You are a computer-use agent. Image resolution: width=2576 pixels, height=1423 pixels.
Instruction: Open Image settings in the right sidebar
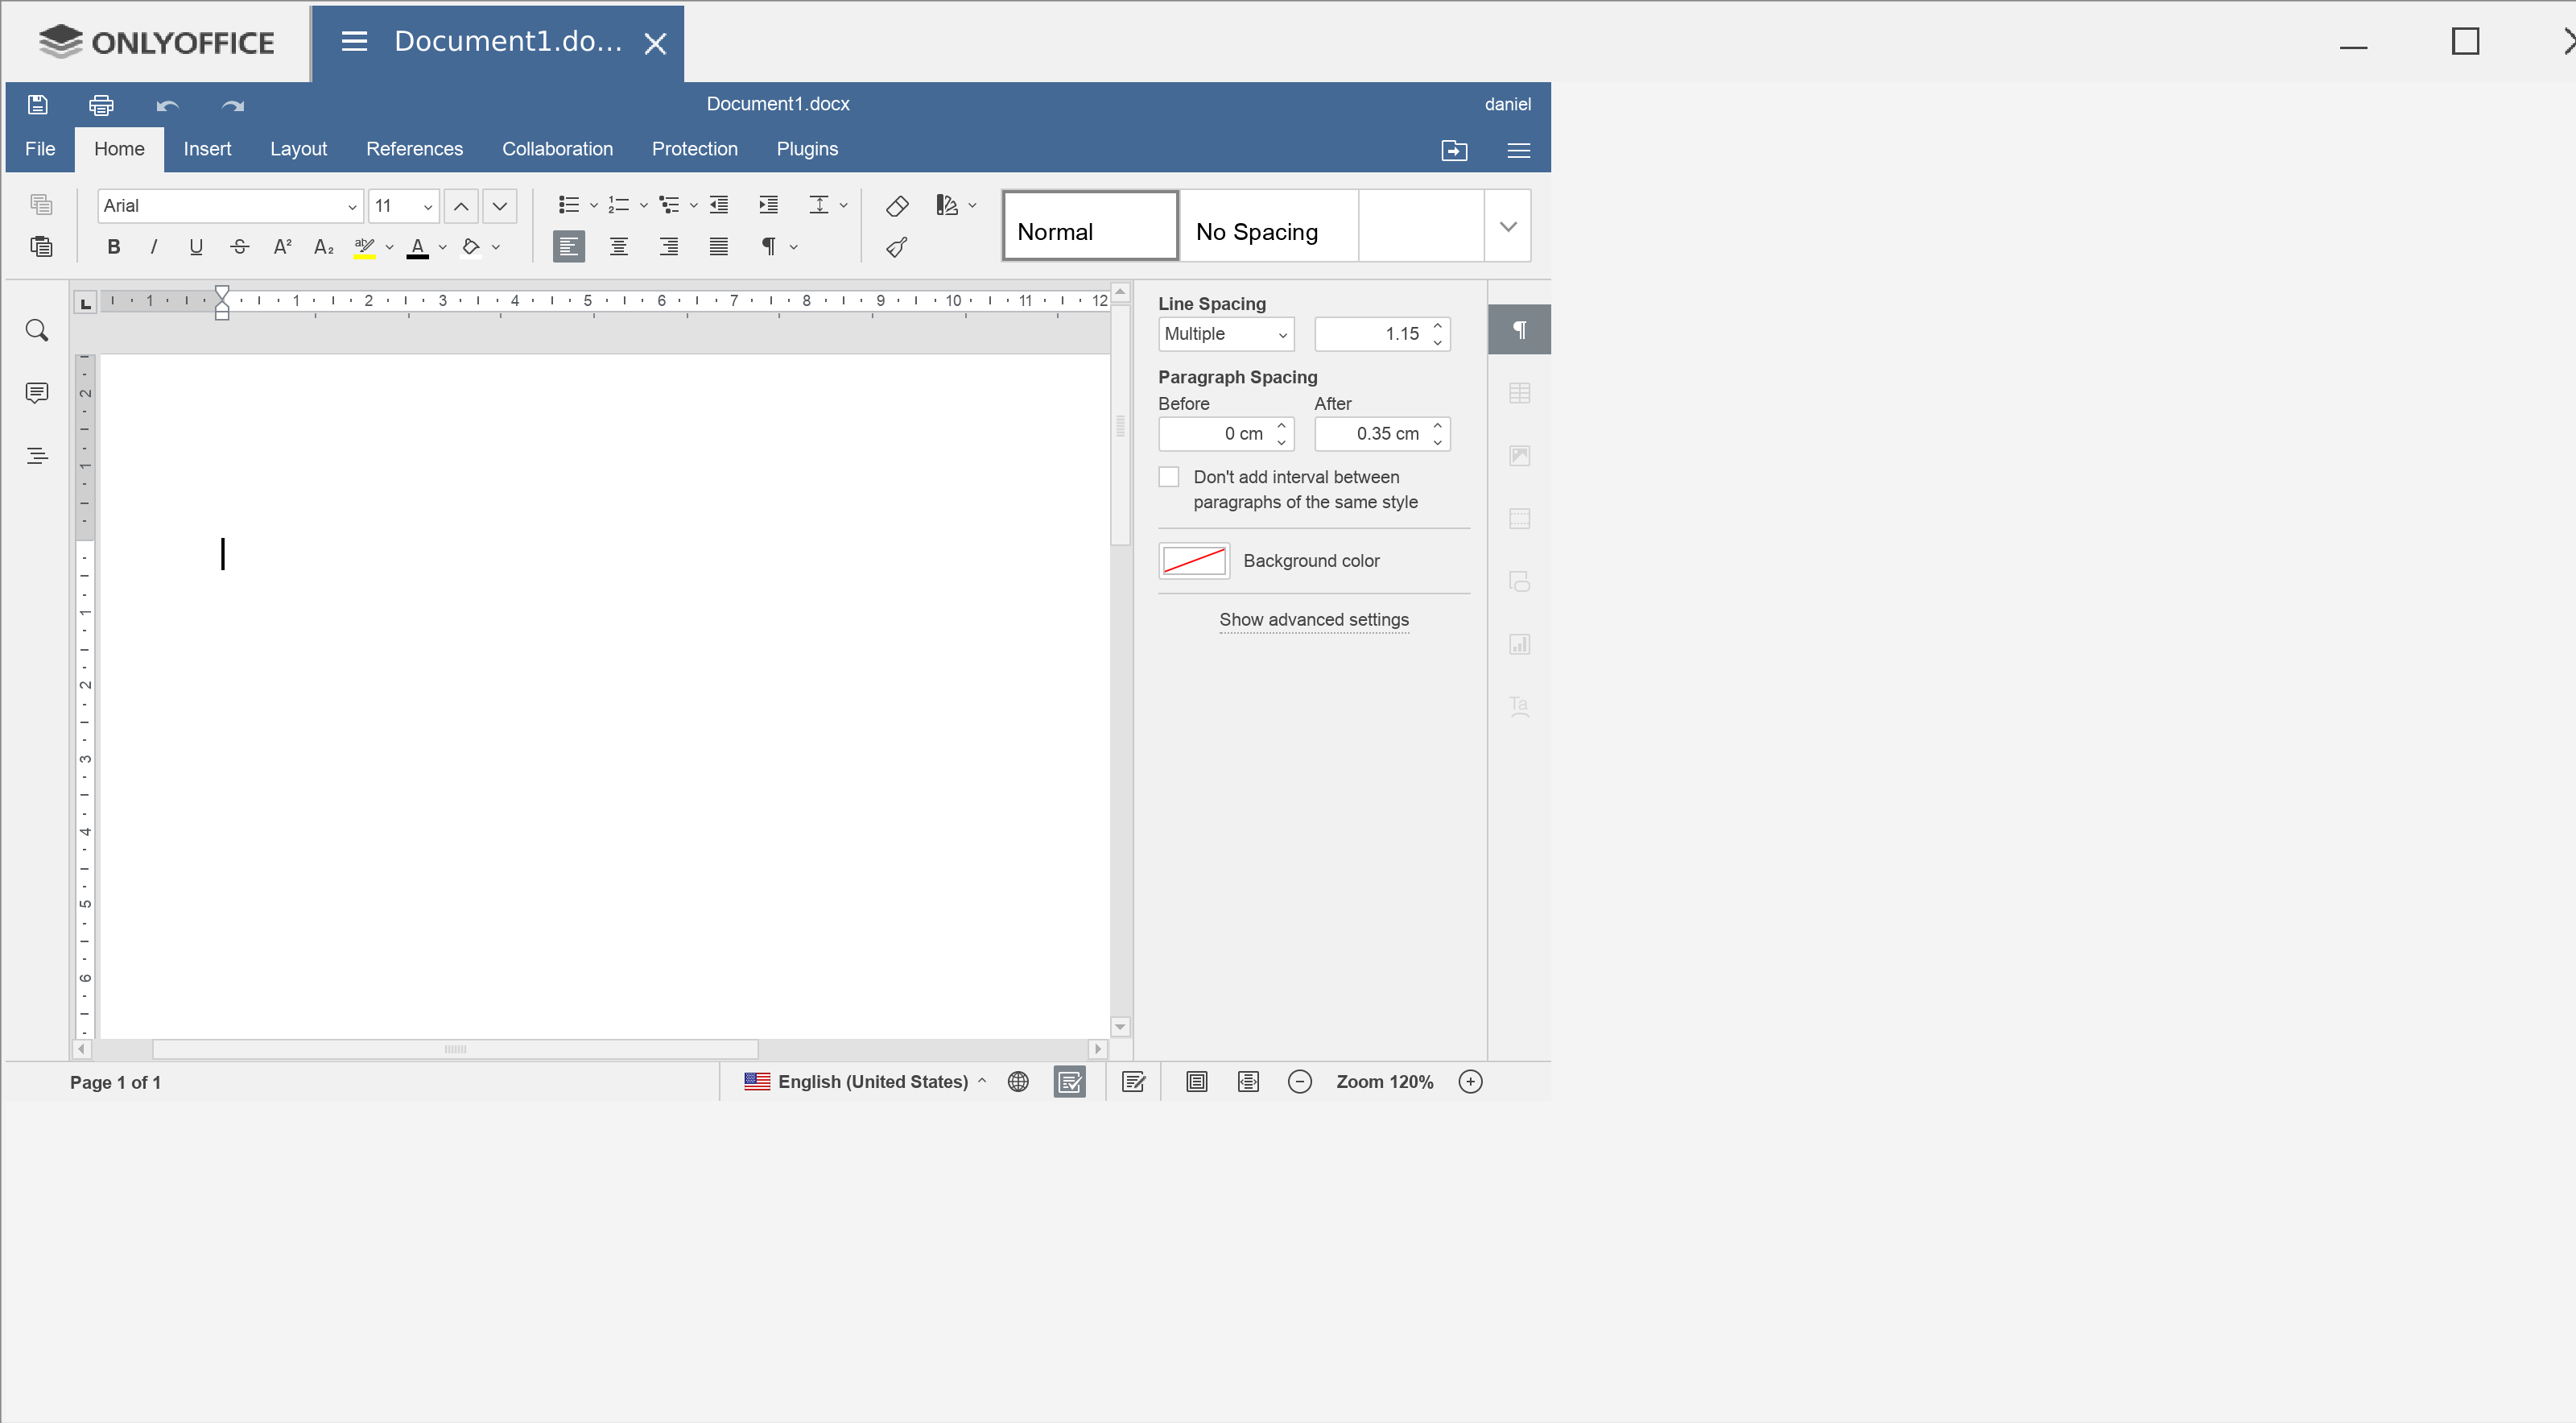click(1519, 455)
